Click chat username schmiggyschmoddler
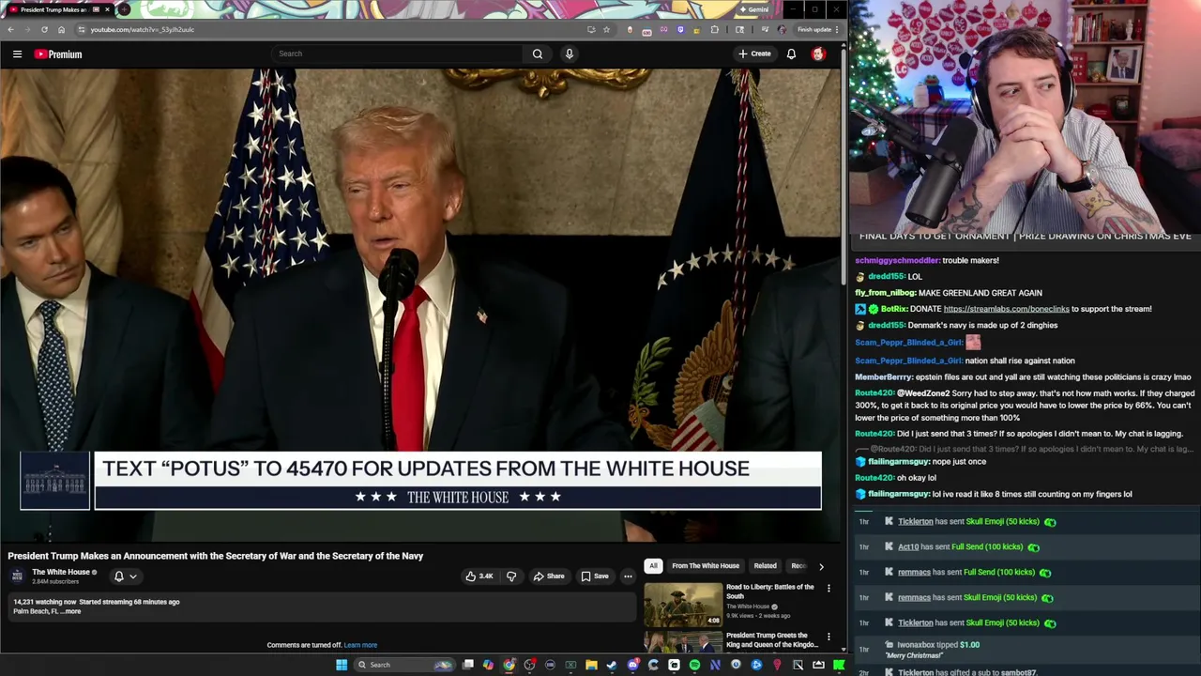The image size is (1201, 676). [896, 260]
